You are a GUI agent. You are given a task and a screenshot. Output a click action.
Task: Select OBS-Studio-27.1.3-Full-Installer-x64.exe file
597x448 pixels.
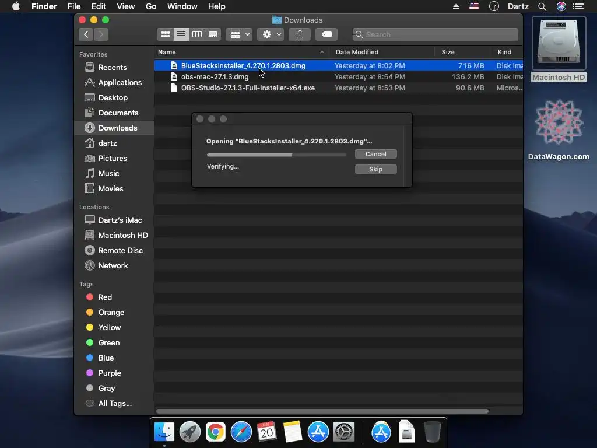pyautogui.click(x=339, y=88)
